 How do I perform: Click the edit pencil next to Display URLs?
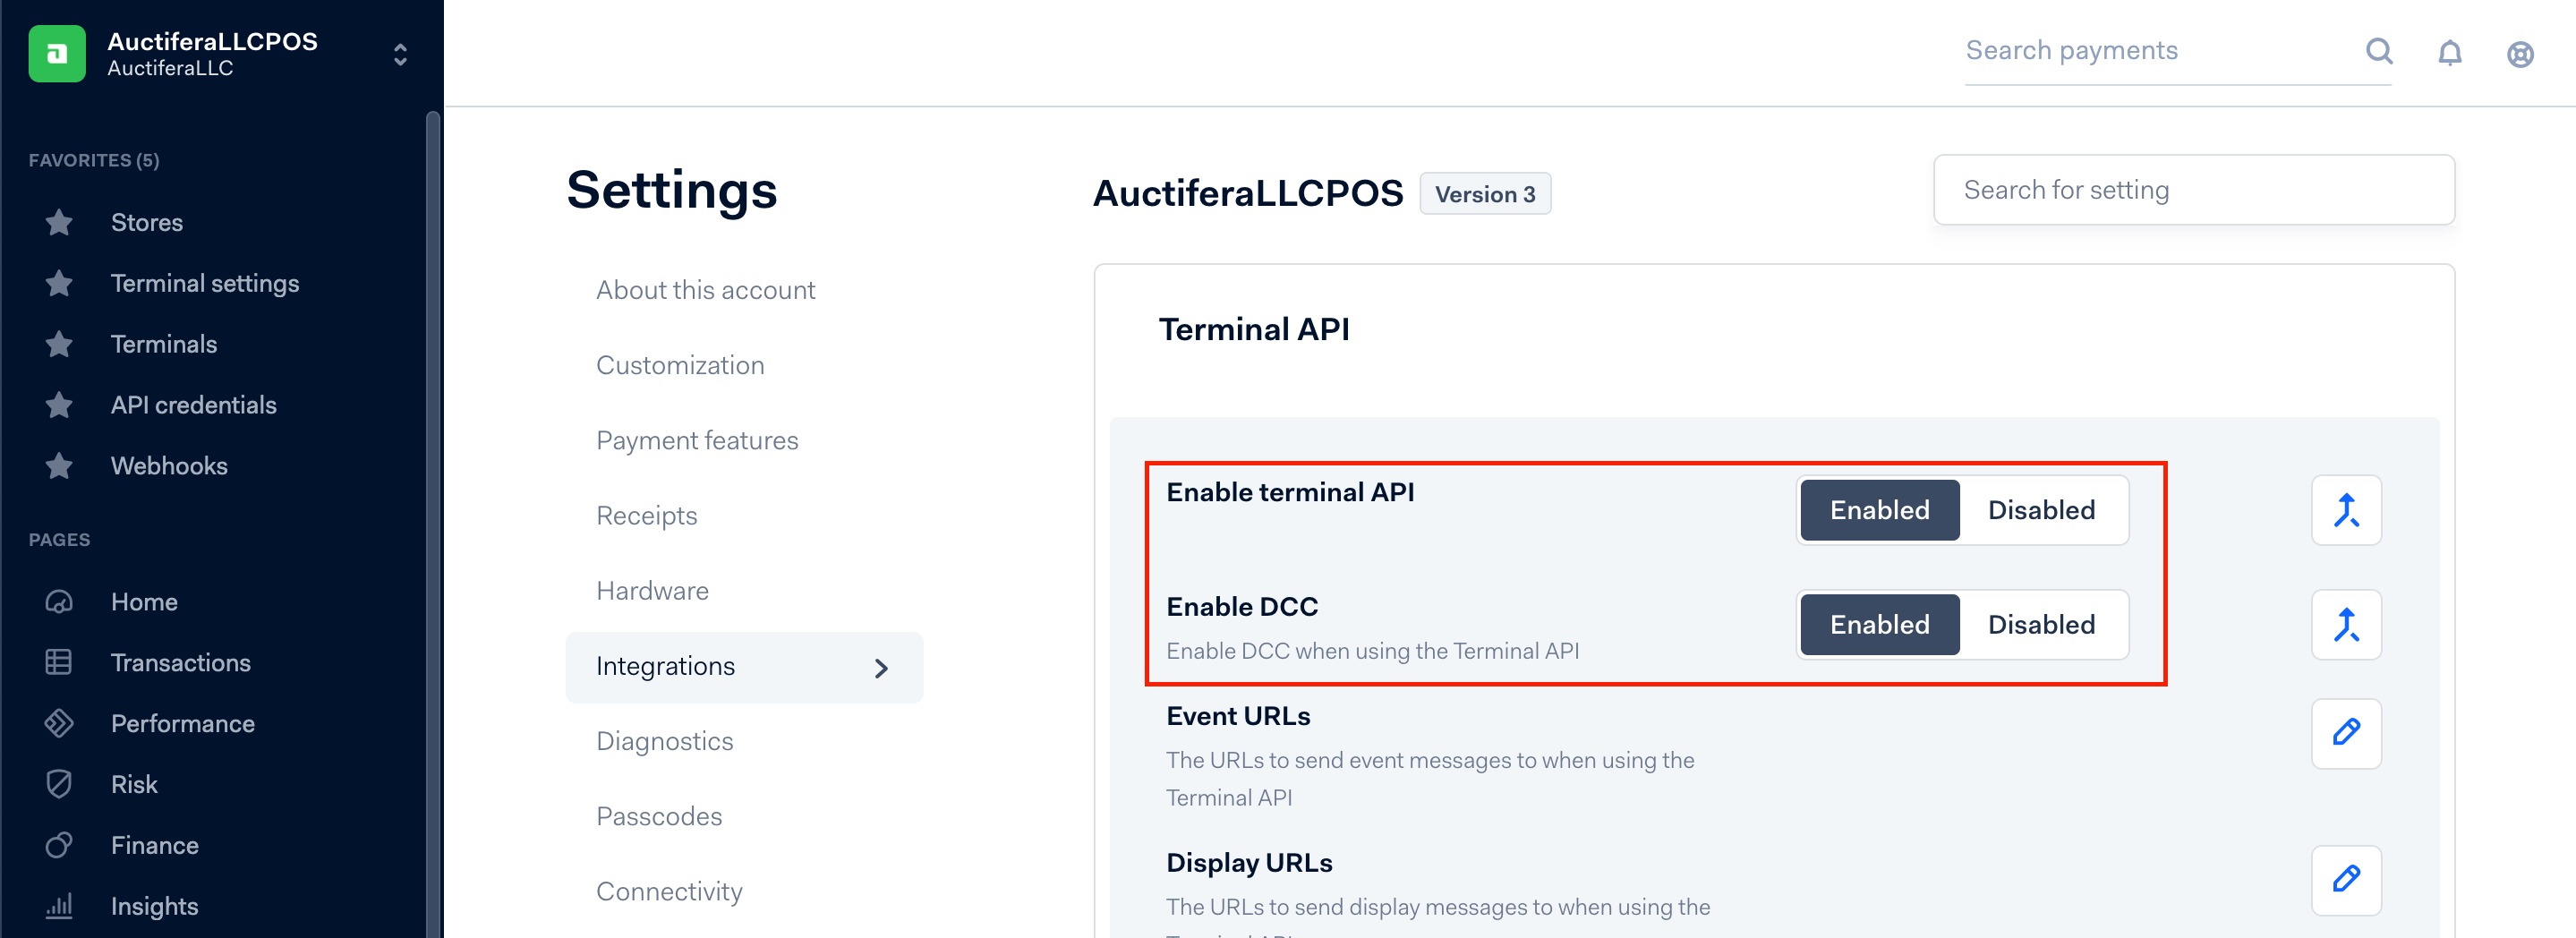(x=2345, y=880)
